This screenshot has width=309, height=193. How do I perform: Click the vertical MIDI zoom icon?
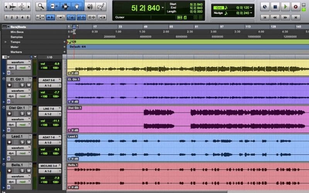tap(22, 7)
